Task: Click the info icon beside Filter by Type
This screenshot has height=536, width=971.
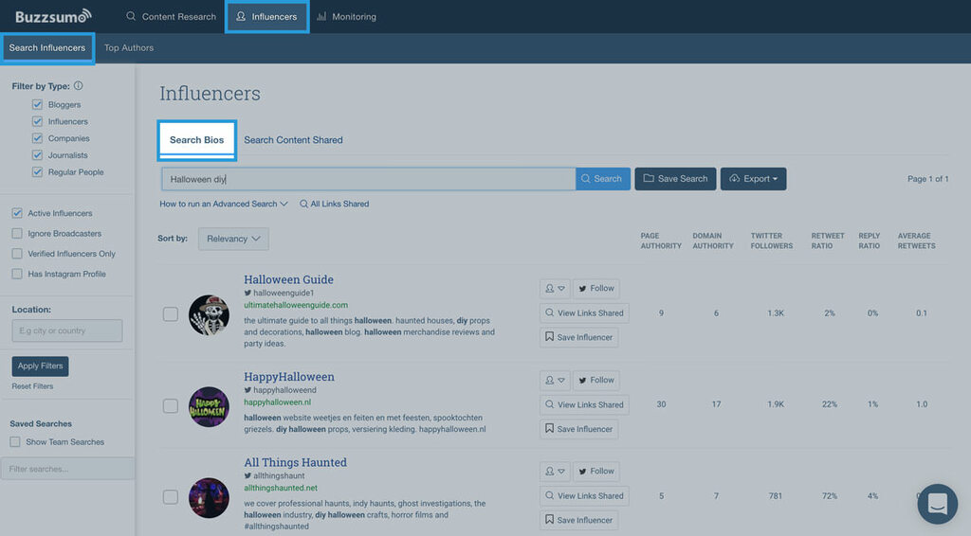Action: [x=78, y=86]
